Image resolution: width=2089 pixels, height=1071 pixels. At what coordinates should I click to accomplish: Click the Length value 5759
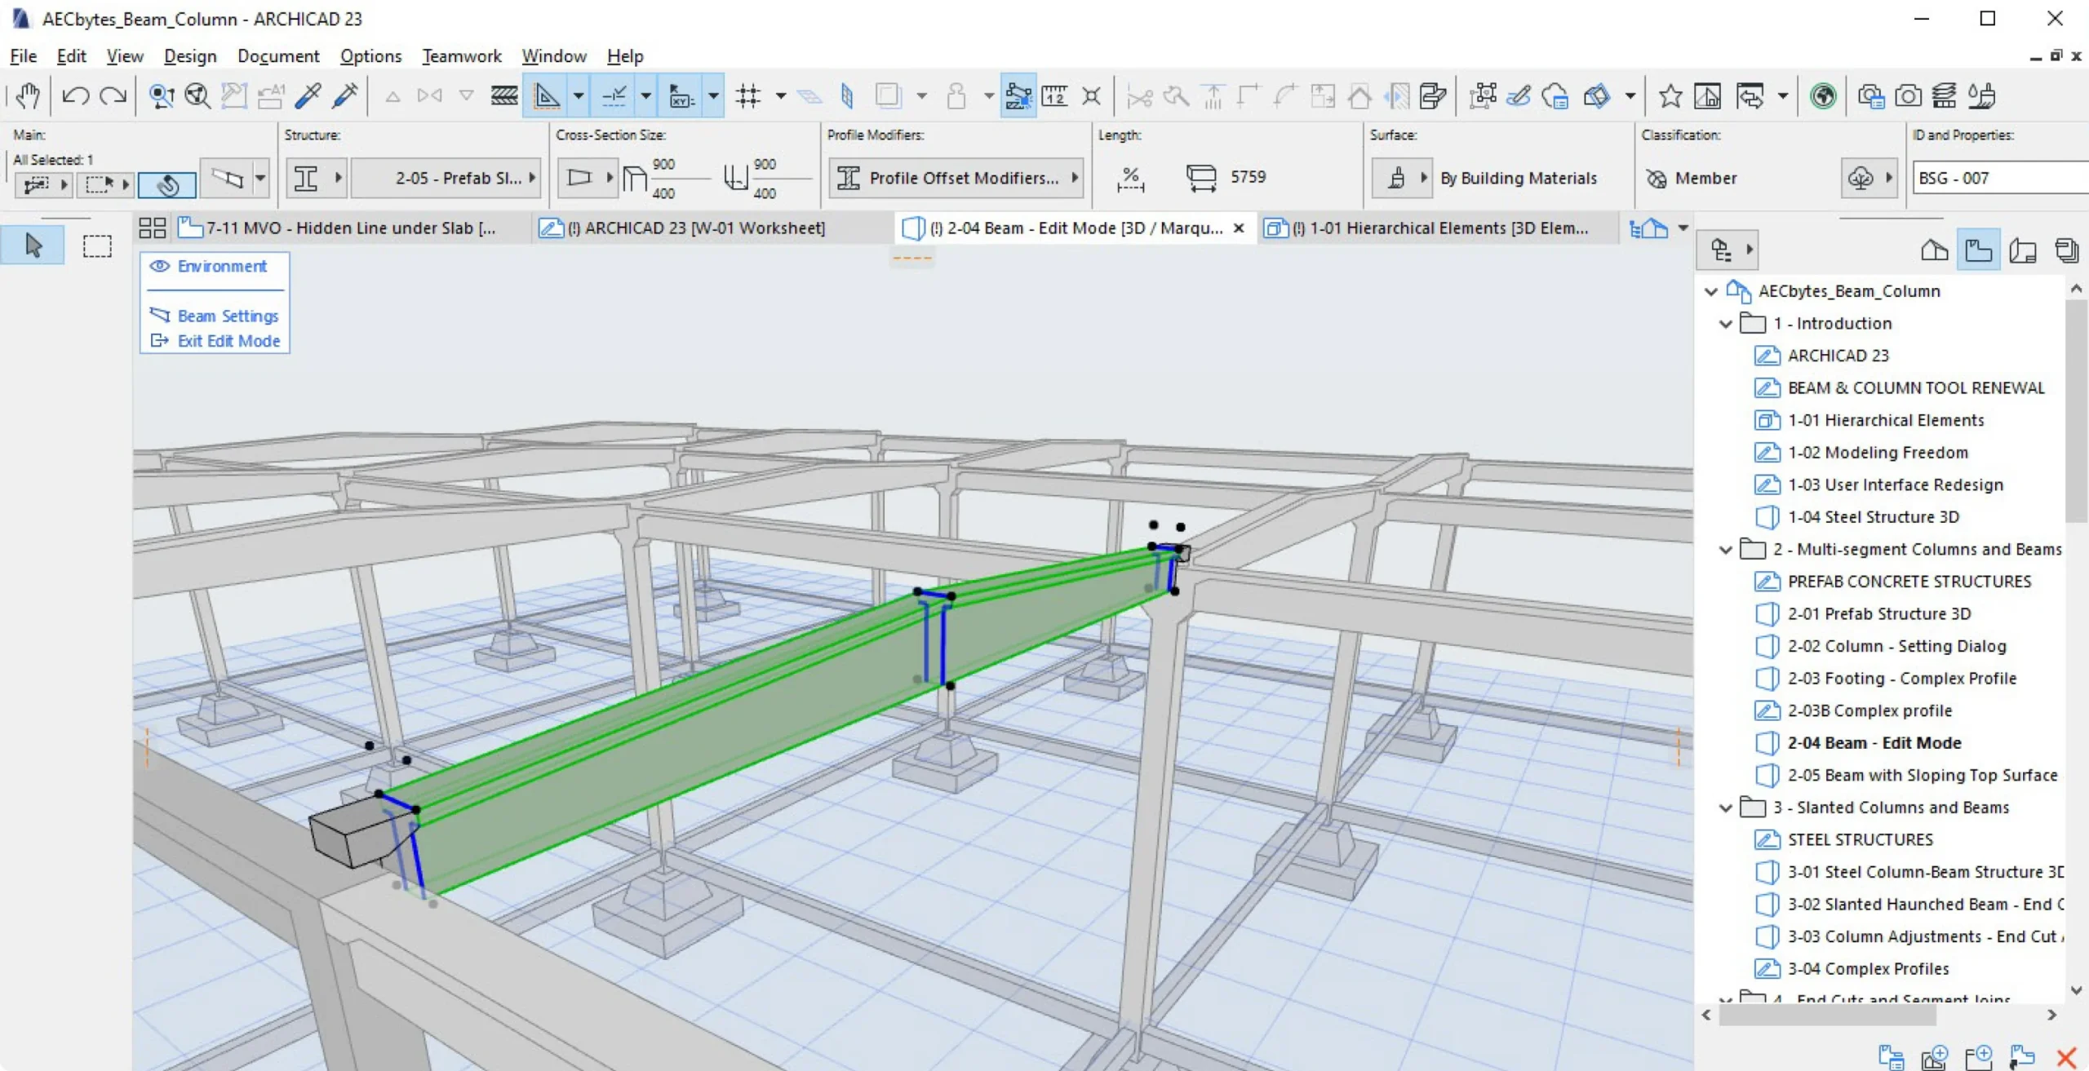click(x=1248, y=177)
